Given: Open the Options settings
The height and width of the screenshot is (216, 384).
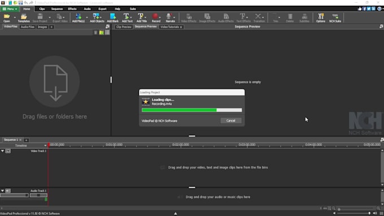Looking at the screenshot, I should tap(321, 18).
